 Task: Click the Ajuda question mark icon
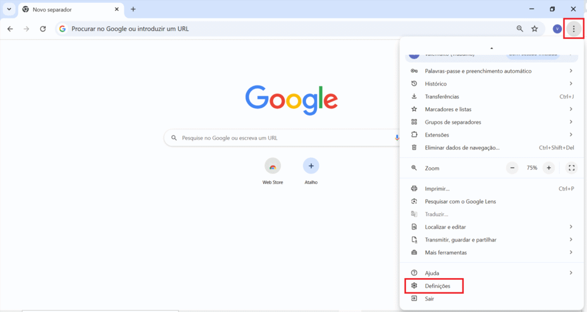click(414, 272)
